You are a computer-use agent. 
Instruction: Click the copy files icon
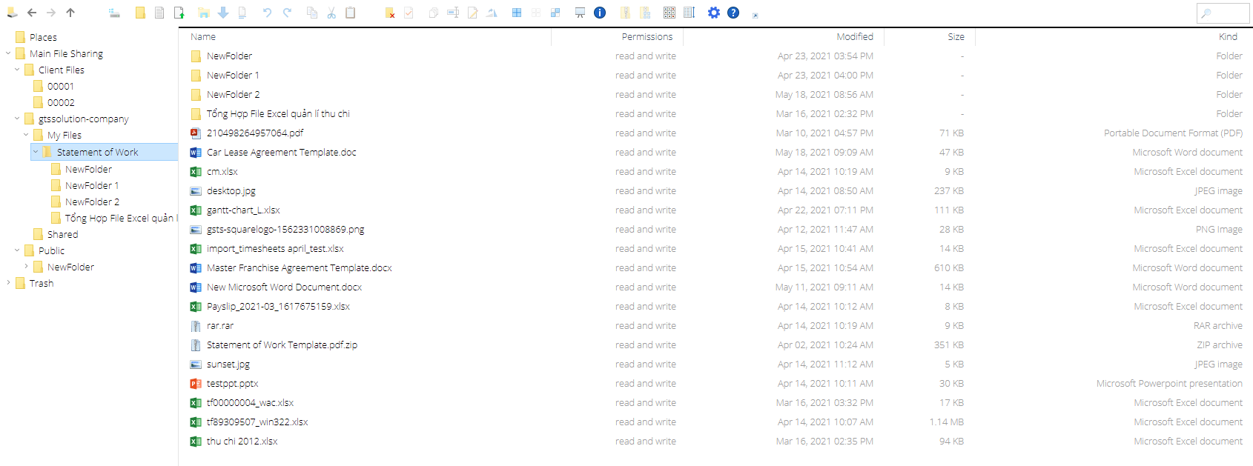click(312, 13)
